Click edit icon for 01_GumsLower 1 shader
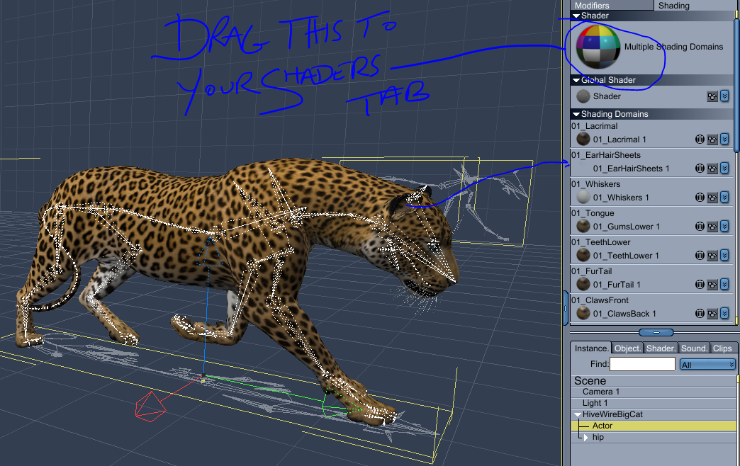This screenshot has width=740, height=466. click(712, 227)
